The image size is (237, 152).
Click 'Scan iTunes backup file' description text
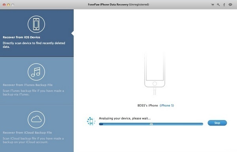coord(33,93)
